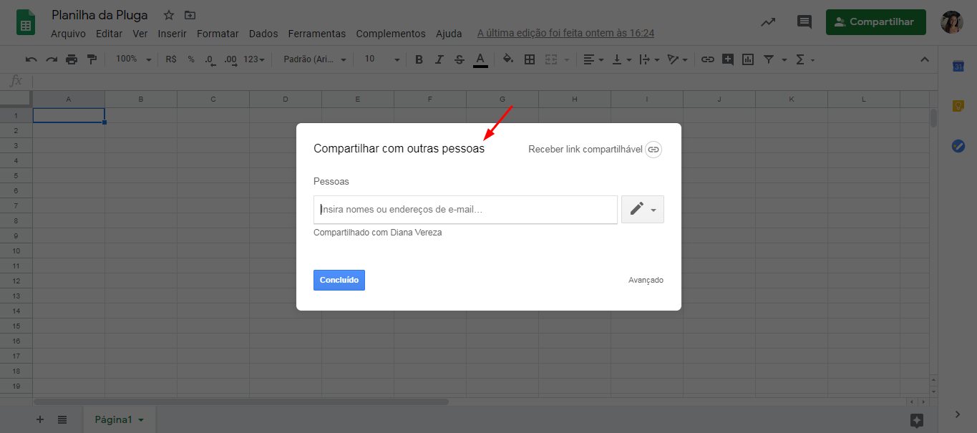977x433 pixels.
Task: Open the text color picker
Action: point(480,59)
